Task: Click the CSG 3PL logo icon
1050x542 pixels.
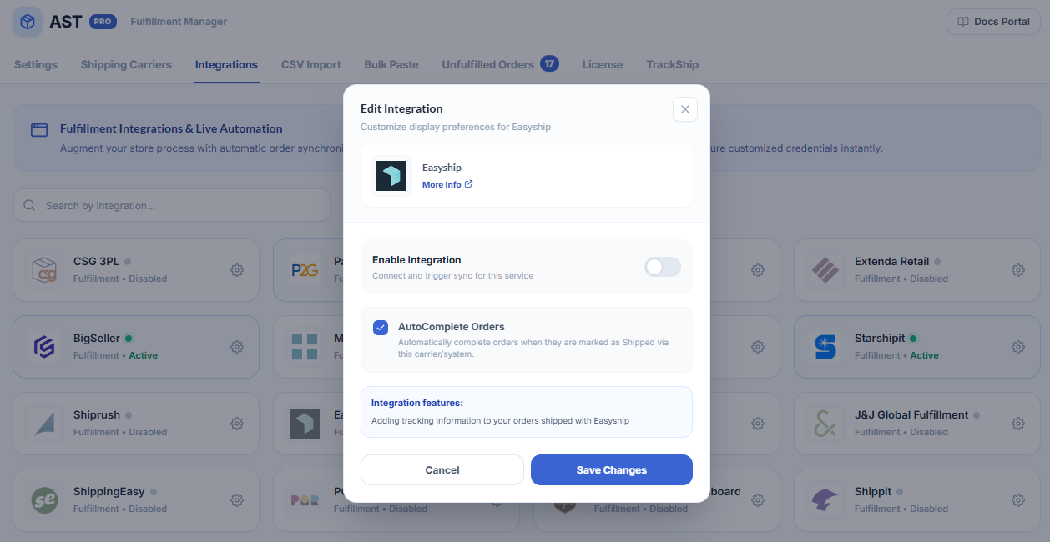Action: click(x=44, y=270)
